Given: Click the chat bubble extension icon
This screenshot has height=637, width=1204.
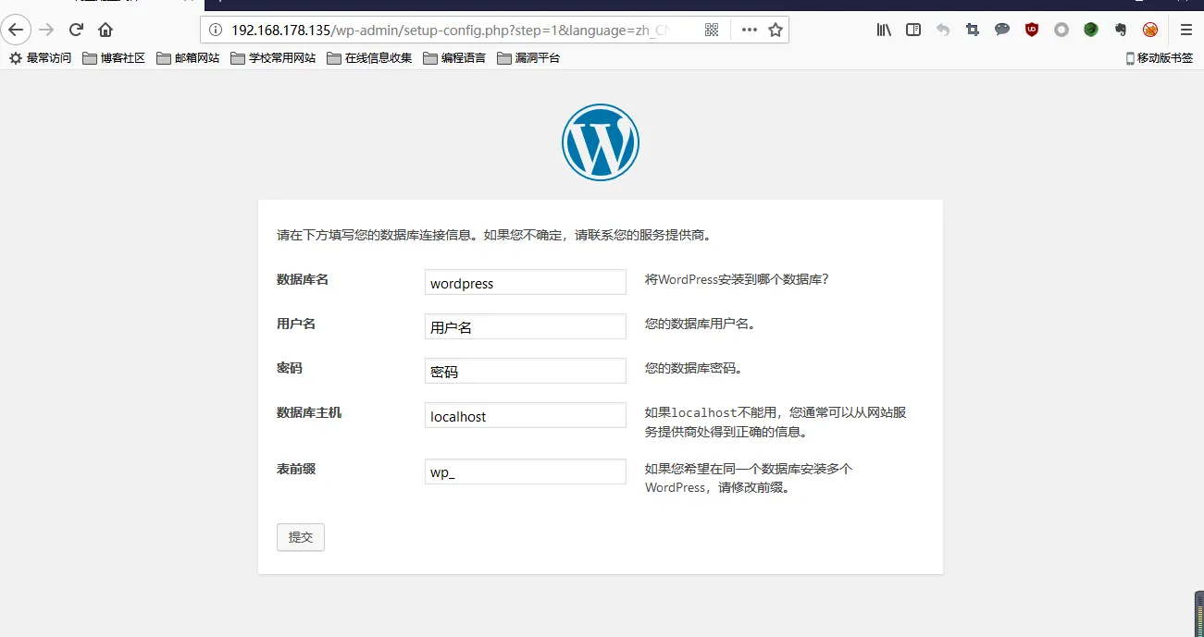Looking at the screenshot, I should click(x=1002, y=30).
